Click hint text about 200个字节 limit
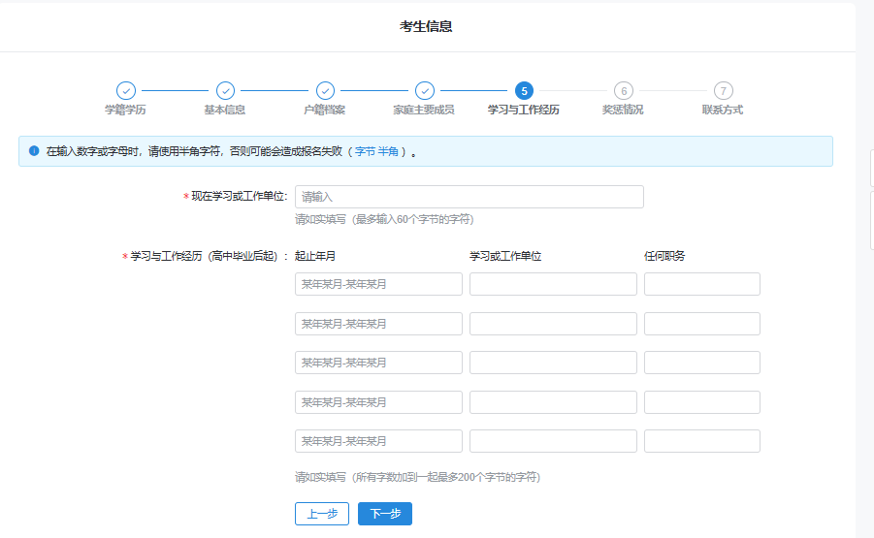Image resolution: width=874 pixels, height=538 pixels. click(417, 477)
